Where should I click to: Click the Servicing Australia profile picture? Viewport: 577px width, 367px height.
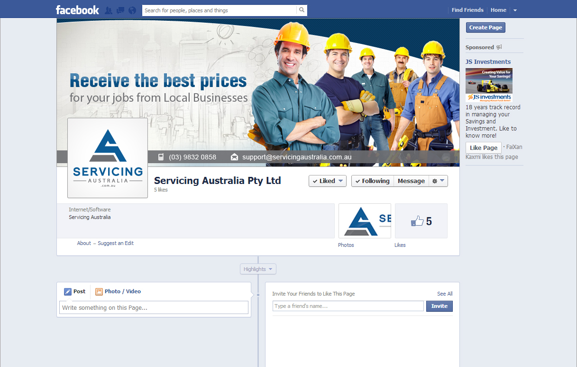point(108,158)
